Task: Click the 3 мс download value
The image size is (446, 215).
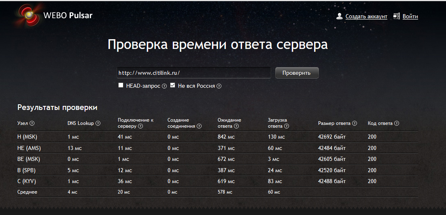Action: [273, 159]
